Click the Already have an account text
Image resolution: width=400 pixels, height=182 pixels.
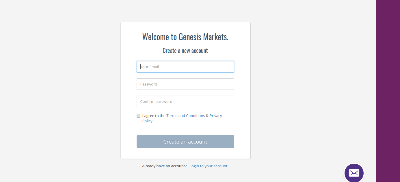(164, 166)
